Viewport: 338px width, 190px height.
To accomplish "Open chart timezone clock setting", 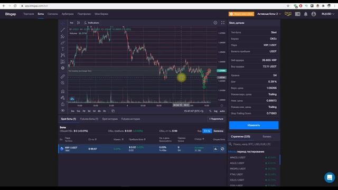I will coord(194,111).
